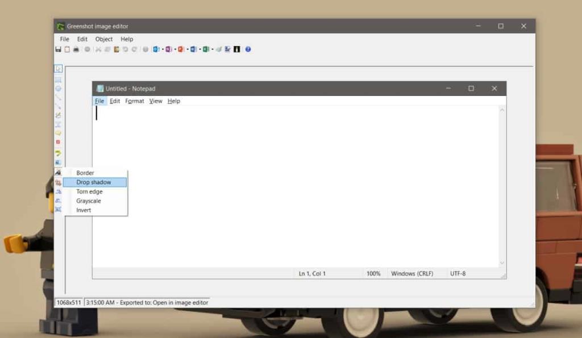
Task: Open the dropdown beside the Word export icon
Action: coord(199,49)
